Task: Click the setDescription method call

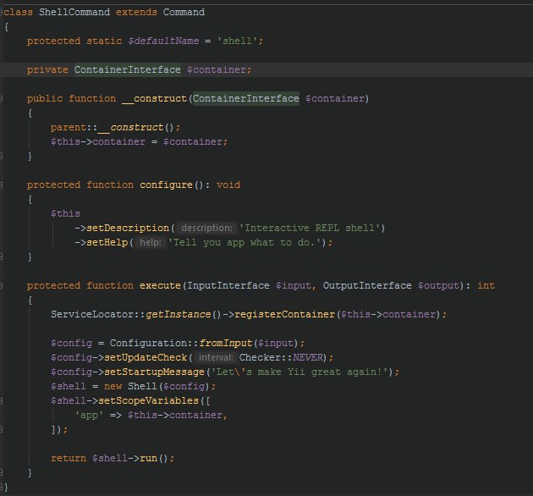Action: click(128, 229)
